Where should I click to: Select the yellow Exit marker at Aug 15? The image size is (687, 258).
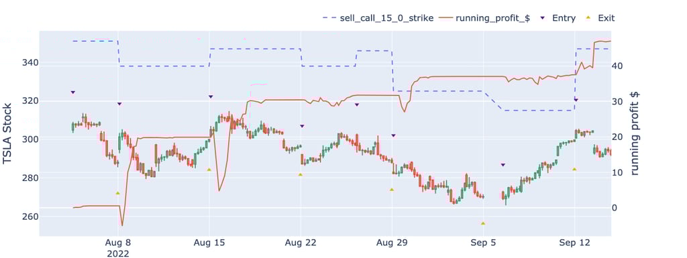click(209, 170)
